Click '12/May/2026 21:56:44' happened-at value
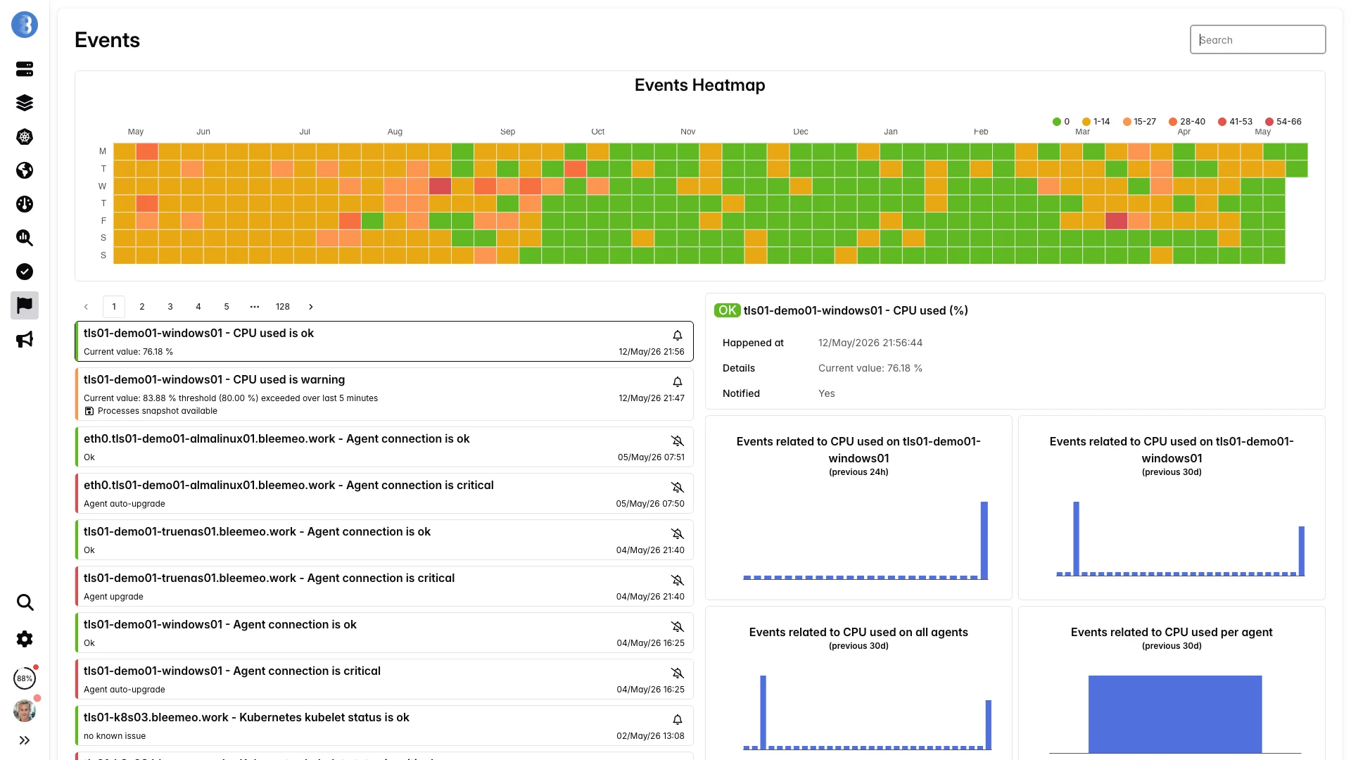The width and height of the screenshot is (1351, 760). (x=870, y=343)
